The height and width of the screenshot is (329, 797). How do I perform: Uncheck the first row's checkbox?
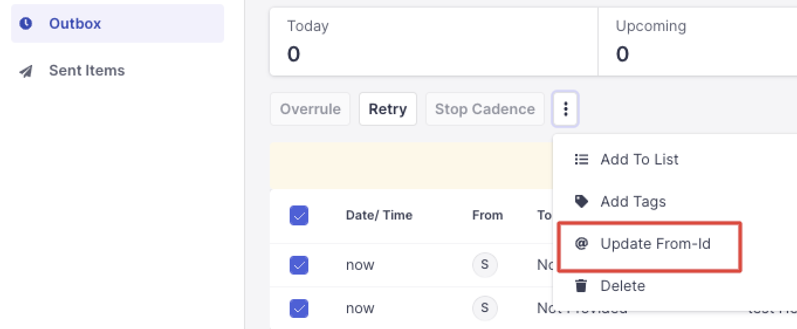tap(299, 265)
